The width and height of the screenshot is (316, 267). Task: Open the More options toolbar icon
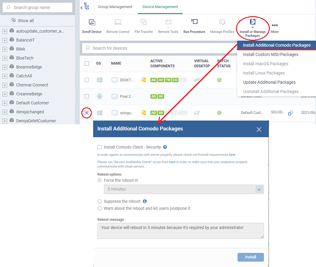point(275,26)
